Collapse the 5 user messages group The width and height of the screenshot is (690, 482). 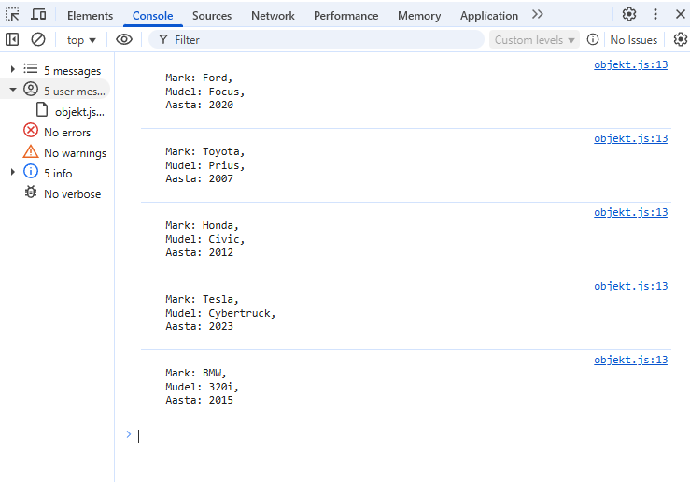[x=13, y=91]
